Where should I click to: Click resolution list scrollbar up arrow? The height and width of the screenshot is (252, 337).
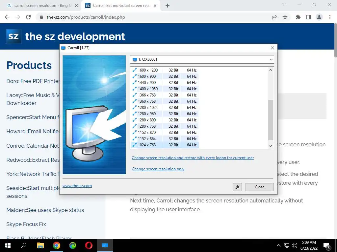(271, 70)
